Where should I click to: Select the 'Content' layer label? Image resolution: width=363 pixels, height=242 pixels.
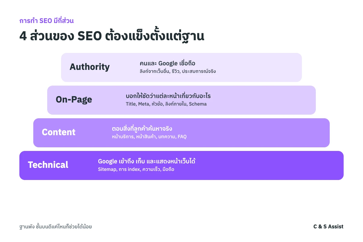pyautogui.click(x=59, y=132)
